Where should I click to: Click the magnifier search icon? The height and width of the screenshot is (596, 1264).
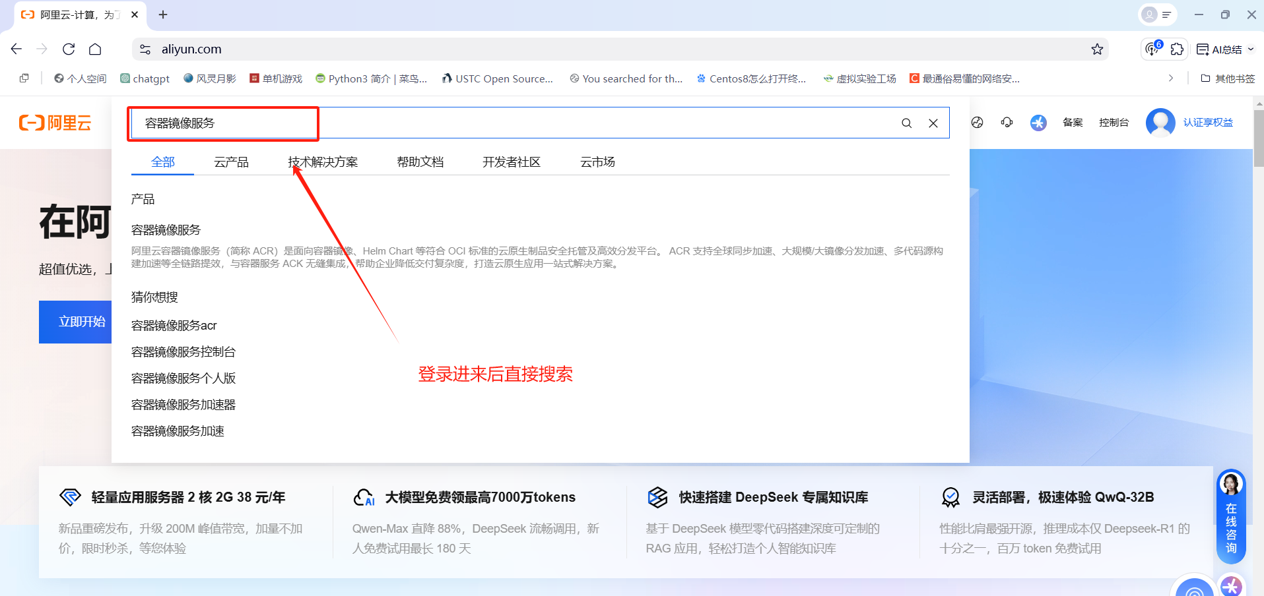pos(907,123)
